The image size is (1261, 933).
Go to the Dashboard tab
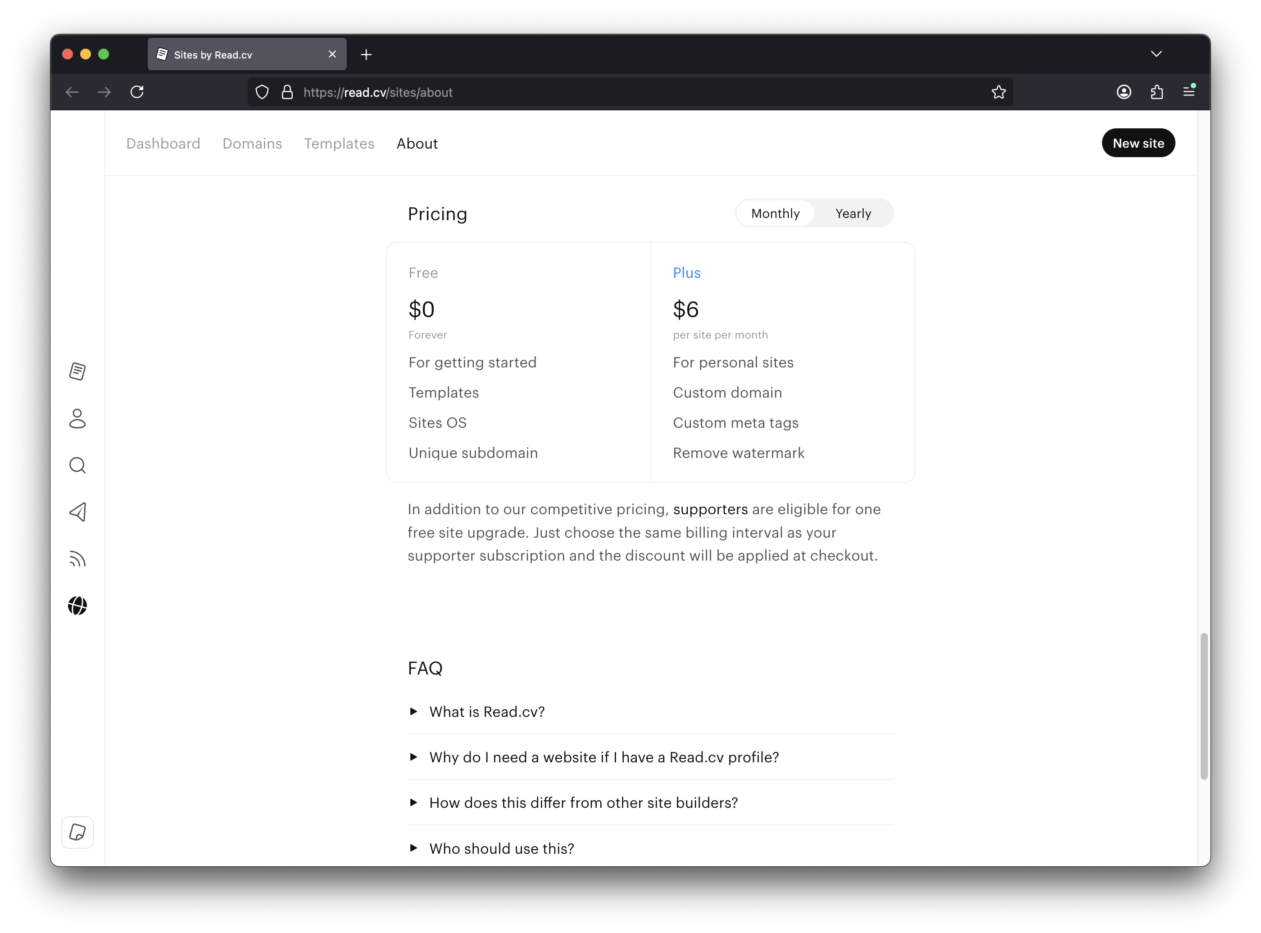click(x=163, y=144)
